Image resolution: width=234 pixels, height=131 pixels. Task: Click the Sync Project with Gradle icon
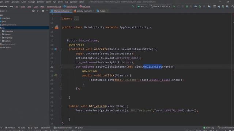pos(219,7)
